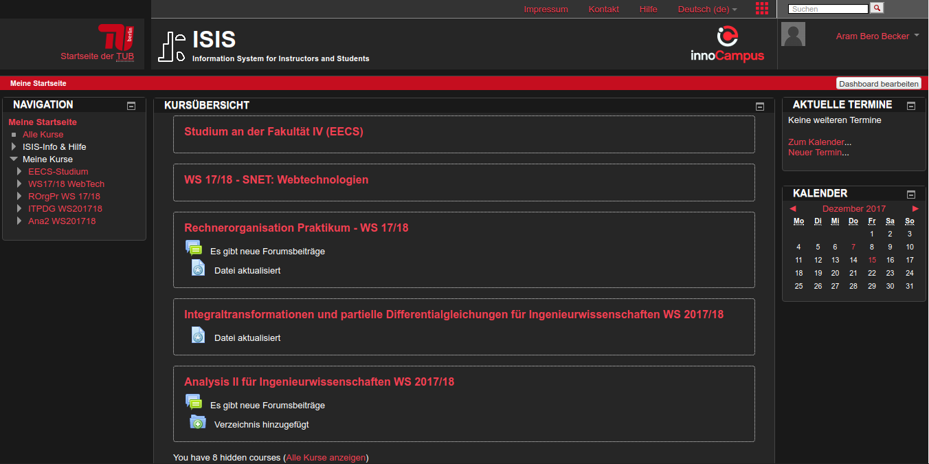Collapse the Kalender block
This screenshot has width=929, height=464.
pyautogui.click(x=911, y=195)
